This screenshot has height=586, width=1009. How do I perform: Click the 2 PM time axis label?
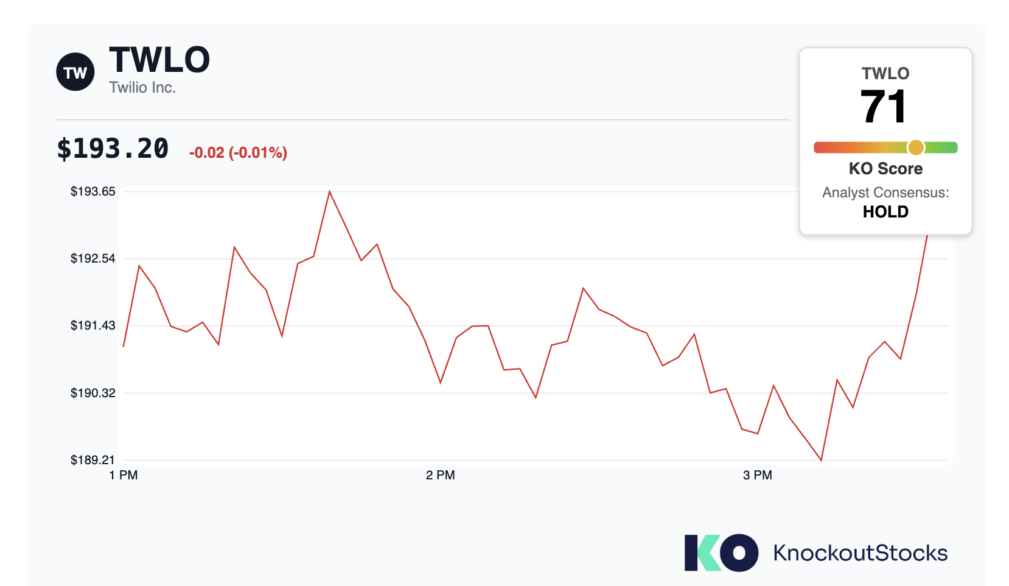tap(441, 475)
